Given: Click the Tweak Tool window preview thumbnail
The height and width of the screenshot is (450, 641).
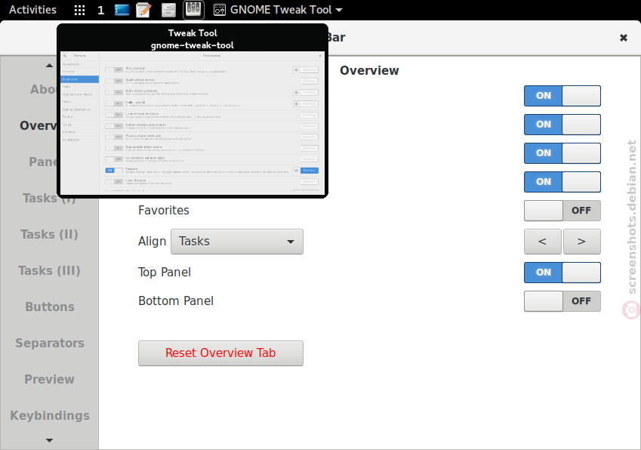Looking at the screenshot, I should [193, 122].
